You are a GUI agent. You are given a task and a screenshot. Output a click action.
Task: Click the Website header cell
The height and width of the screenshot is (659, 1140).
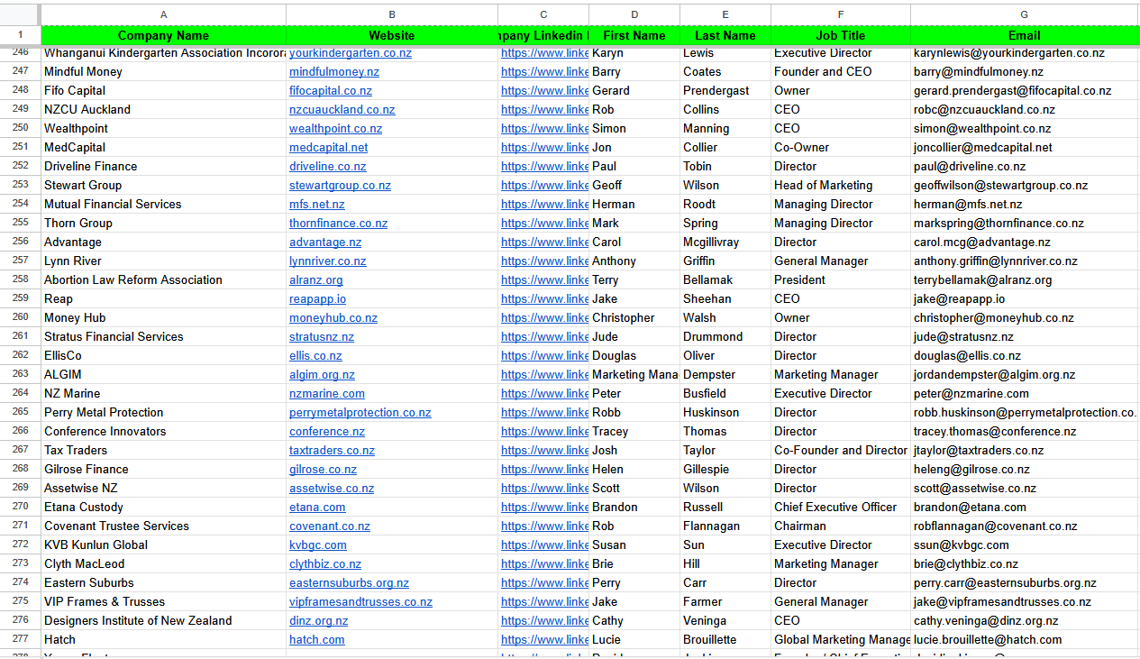[392, 36]
